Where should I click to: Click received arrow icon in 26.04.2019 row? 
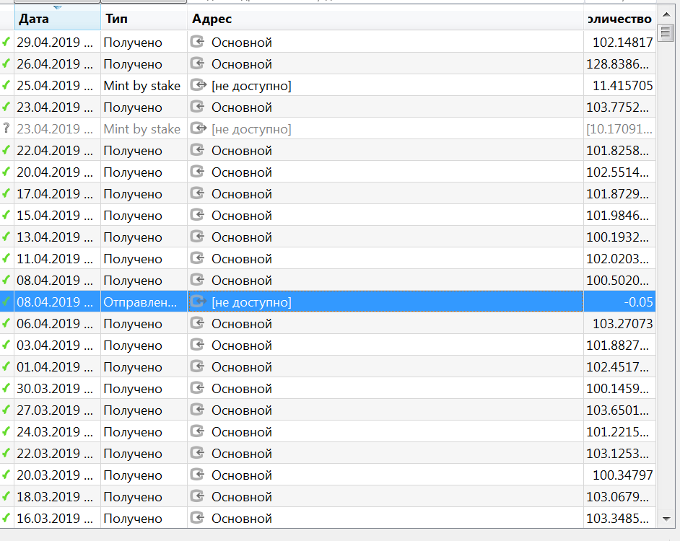[197, 63]
